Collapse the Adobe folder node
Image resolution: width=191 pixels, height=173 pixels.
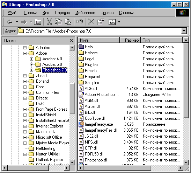(25, 53)
